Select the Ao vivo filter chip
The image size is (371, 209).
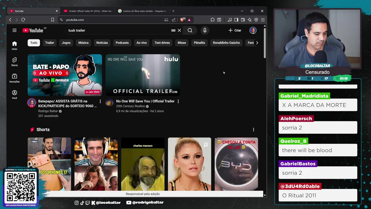coord(142,43)
